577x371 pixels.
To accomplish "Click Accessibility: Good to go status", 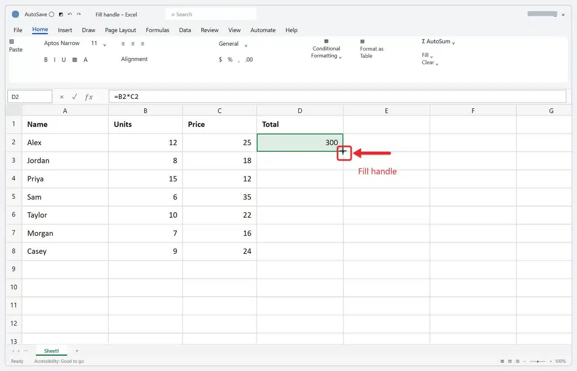I will click(x=59, y=361).
